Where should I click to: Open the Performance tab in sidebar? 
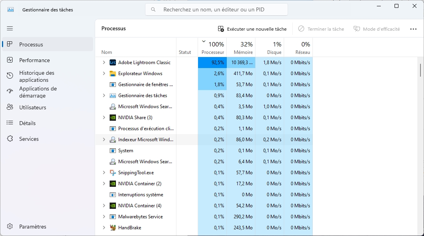[x=35, y=60]
